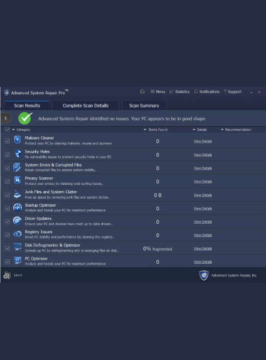Image resolution: width=266 pixels, height=360 pixels.
Task: Uncheck the PC Optimizer checkbox
Action: 7,261
